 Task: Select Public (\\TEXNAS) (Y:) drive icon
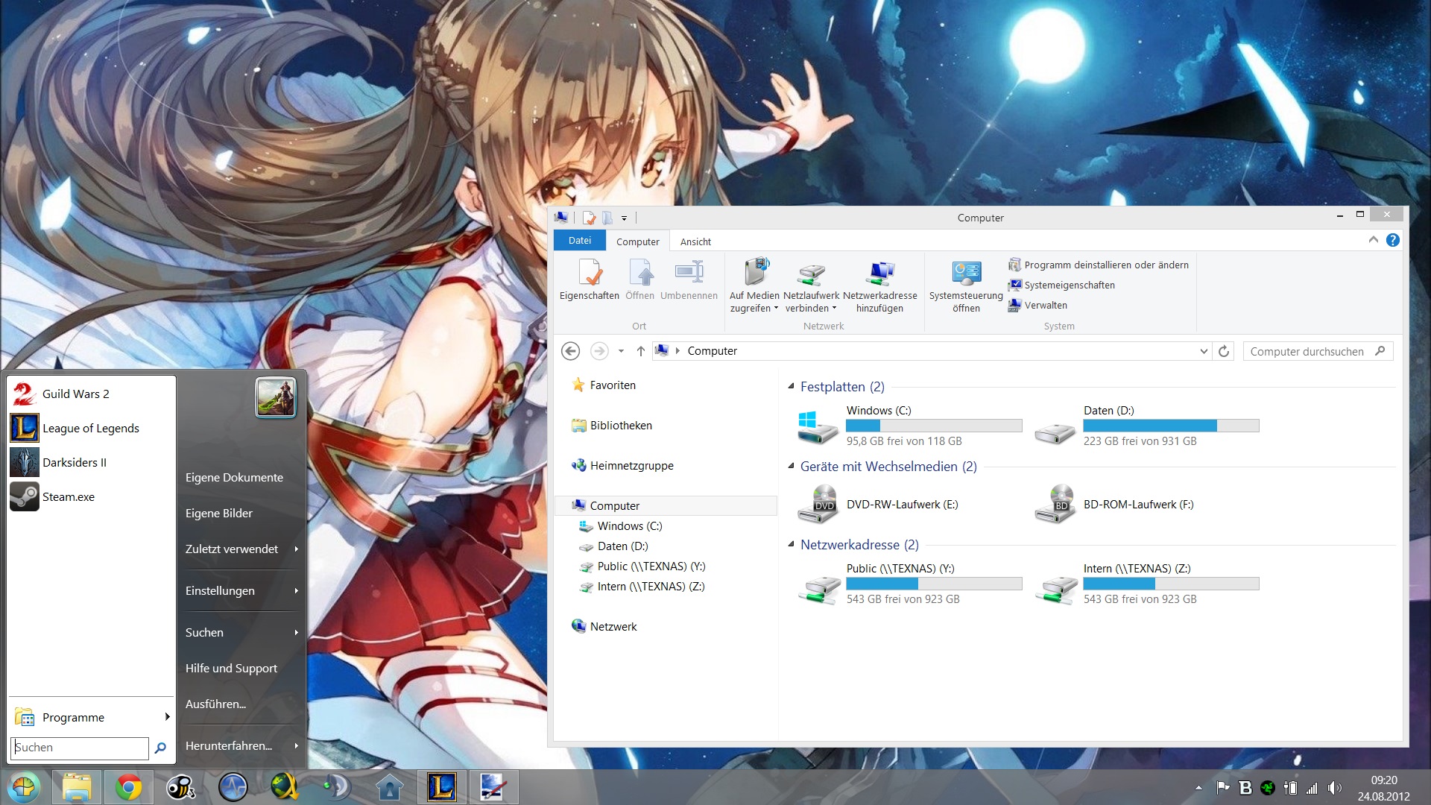[x=819, y=589]
